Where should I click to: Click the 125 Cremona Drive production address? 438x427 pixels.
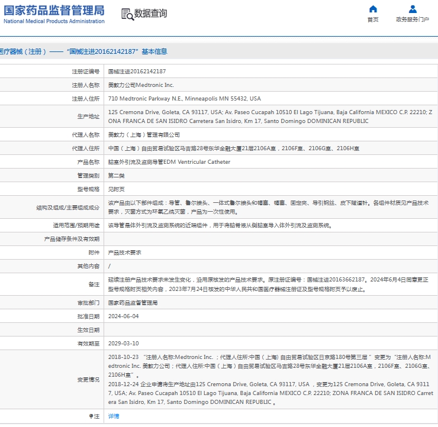point(270,117)
